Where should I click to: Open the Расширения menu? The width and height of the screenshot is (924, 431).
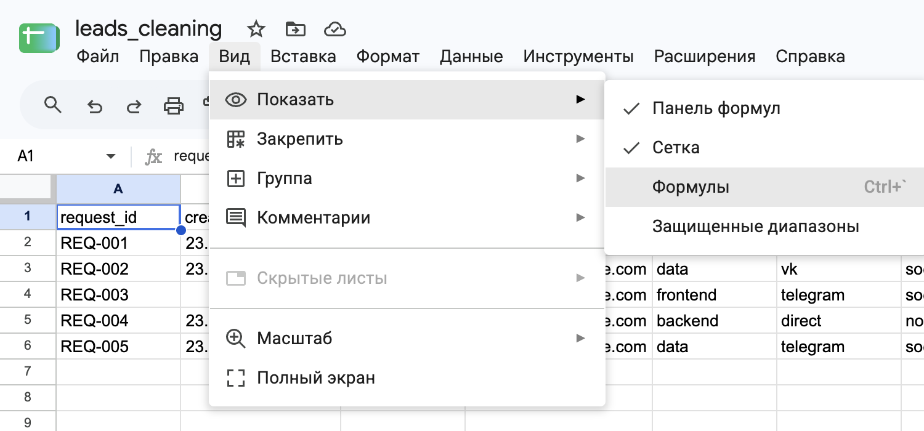click(705, 57)
